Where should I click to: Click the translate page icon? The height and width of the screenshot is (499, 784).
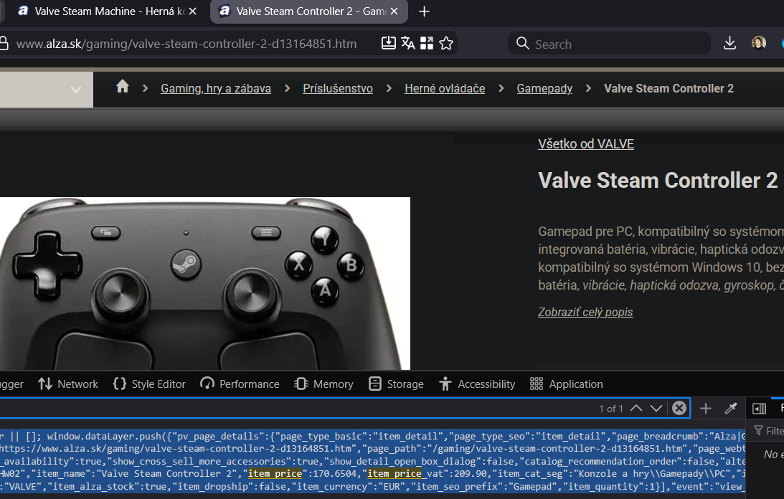[x=407, y=43]
